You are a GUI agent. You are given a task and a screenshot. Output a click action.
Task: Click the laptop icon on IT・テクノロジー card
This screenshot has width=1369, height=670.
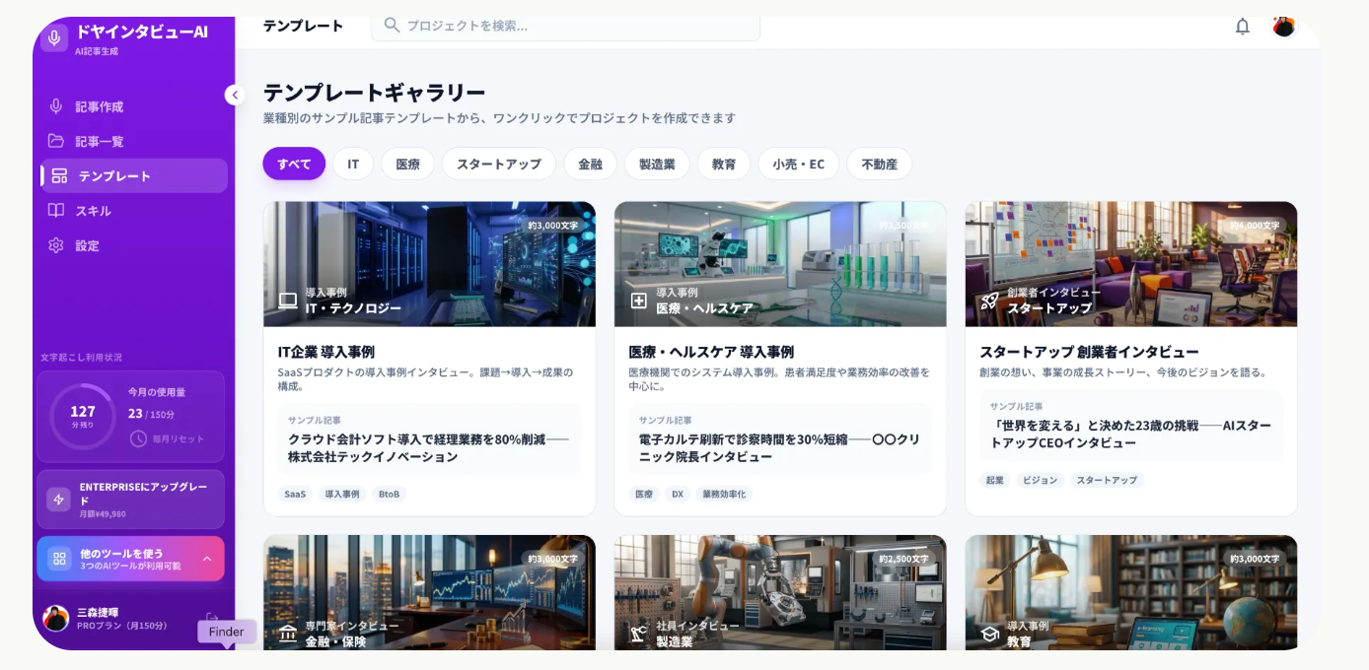pyautogui.click(x=287, y=301)
